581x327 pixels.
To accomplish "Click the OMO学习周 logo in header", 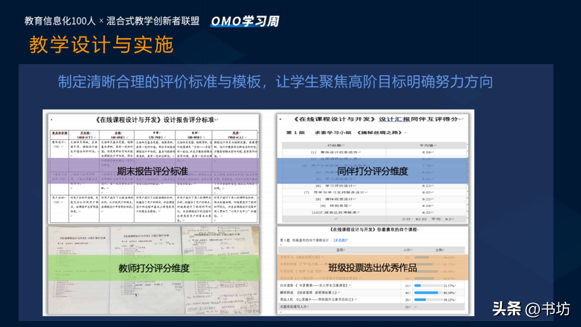I will pyautogui.click(x=245, y=21).
